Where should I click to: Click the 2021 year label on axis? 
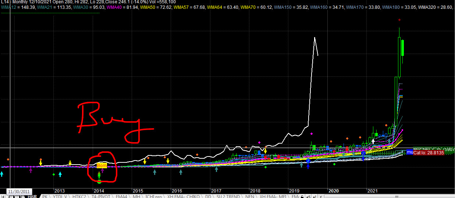(372, 191)
